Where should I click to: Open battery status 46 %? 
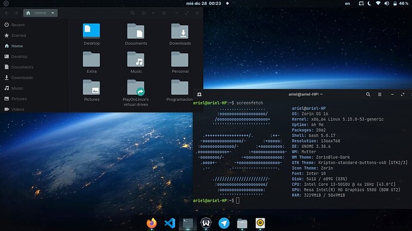(401, 4)
